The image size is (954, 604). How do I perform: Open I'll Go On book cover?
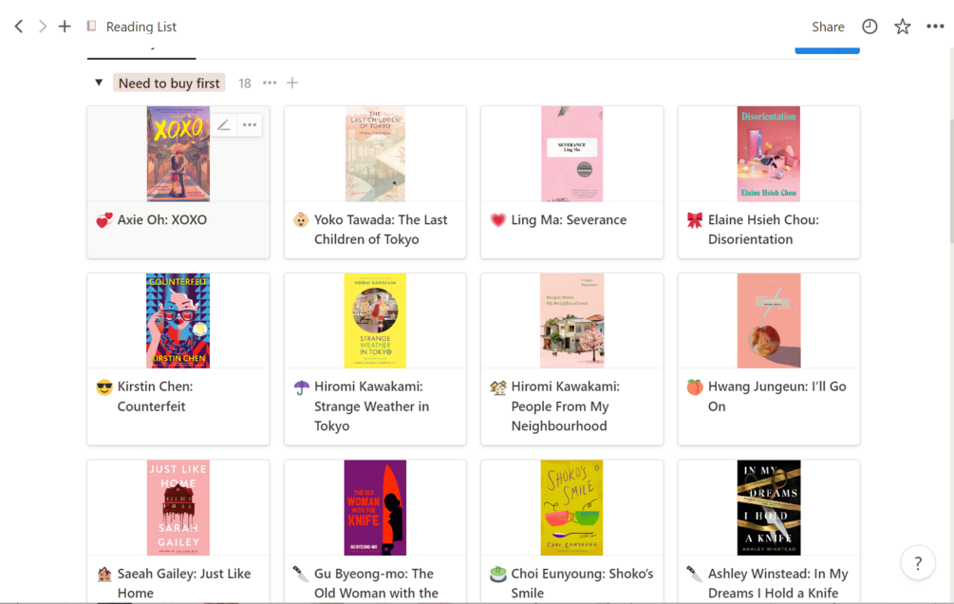pos(769,320)
